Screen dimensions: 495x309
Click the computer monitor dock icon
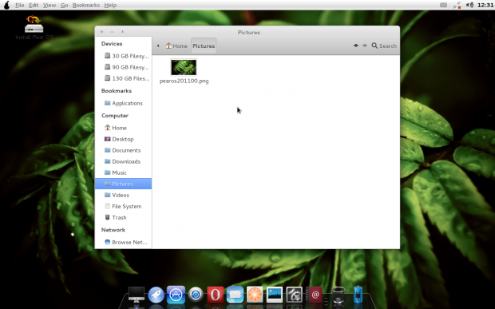[137, 295]
